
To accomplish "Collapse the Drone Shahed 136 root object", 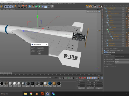I will [104, 8].
